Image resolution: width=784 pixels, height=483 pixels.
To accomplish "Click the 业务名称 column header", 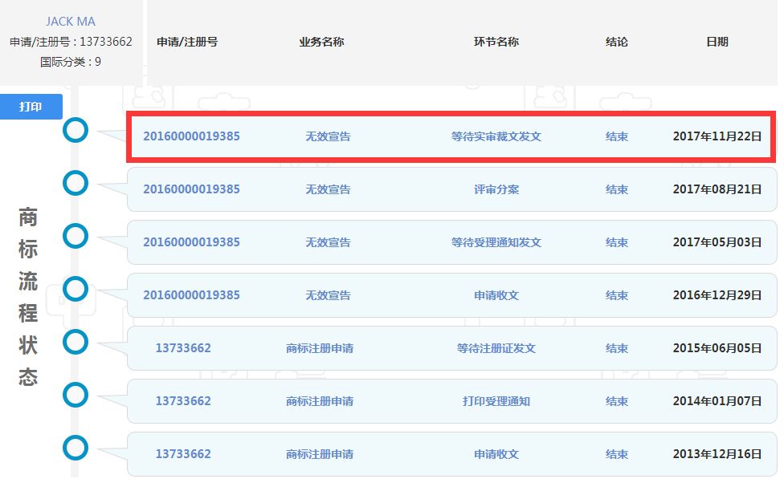I will (321, 42).
